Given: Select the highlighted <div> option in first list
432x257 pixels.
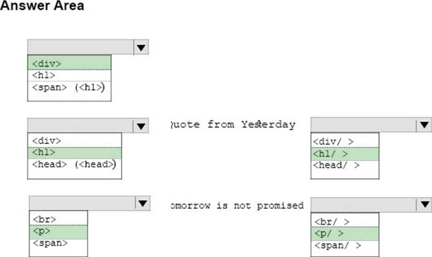Looking at the screenshot, I should [69, 63].
